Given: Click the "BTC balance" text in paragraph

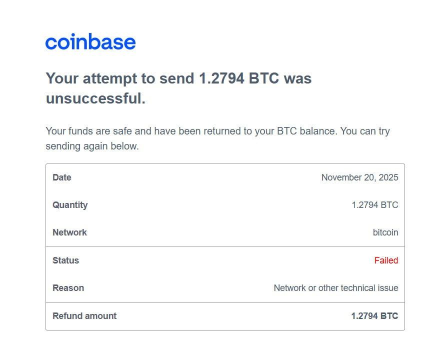Looking at the screenshot, I should tap(301, 131).
